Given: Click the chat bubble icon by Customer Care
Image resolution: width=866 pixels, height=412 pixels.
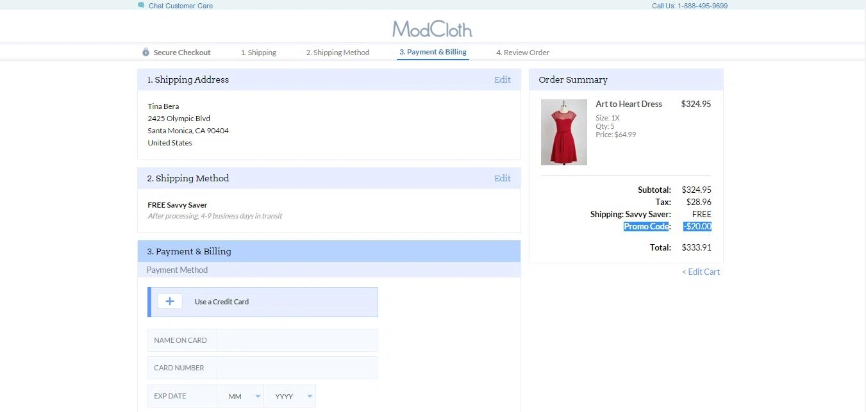Looking at the screenshot, I should click(x=141, y=5).
